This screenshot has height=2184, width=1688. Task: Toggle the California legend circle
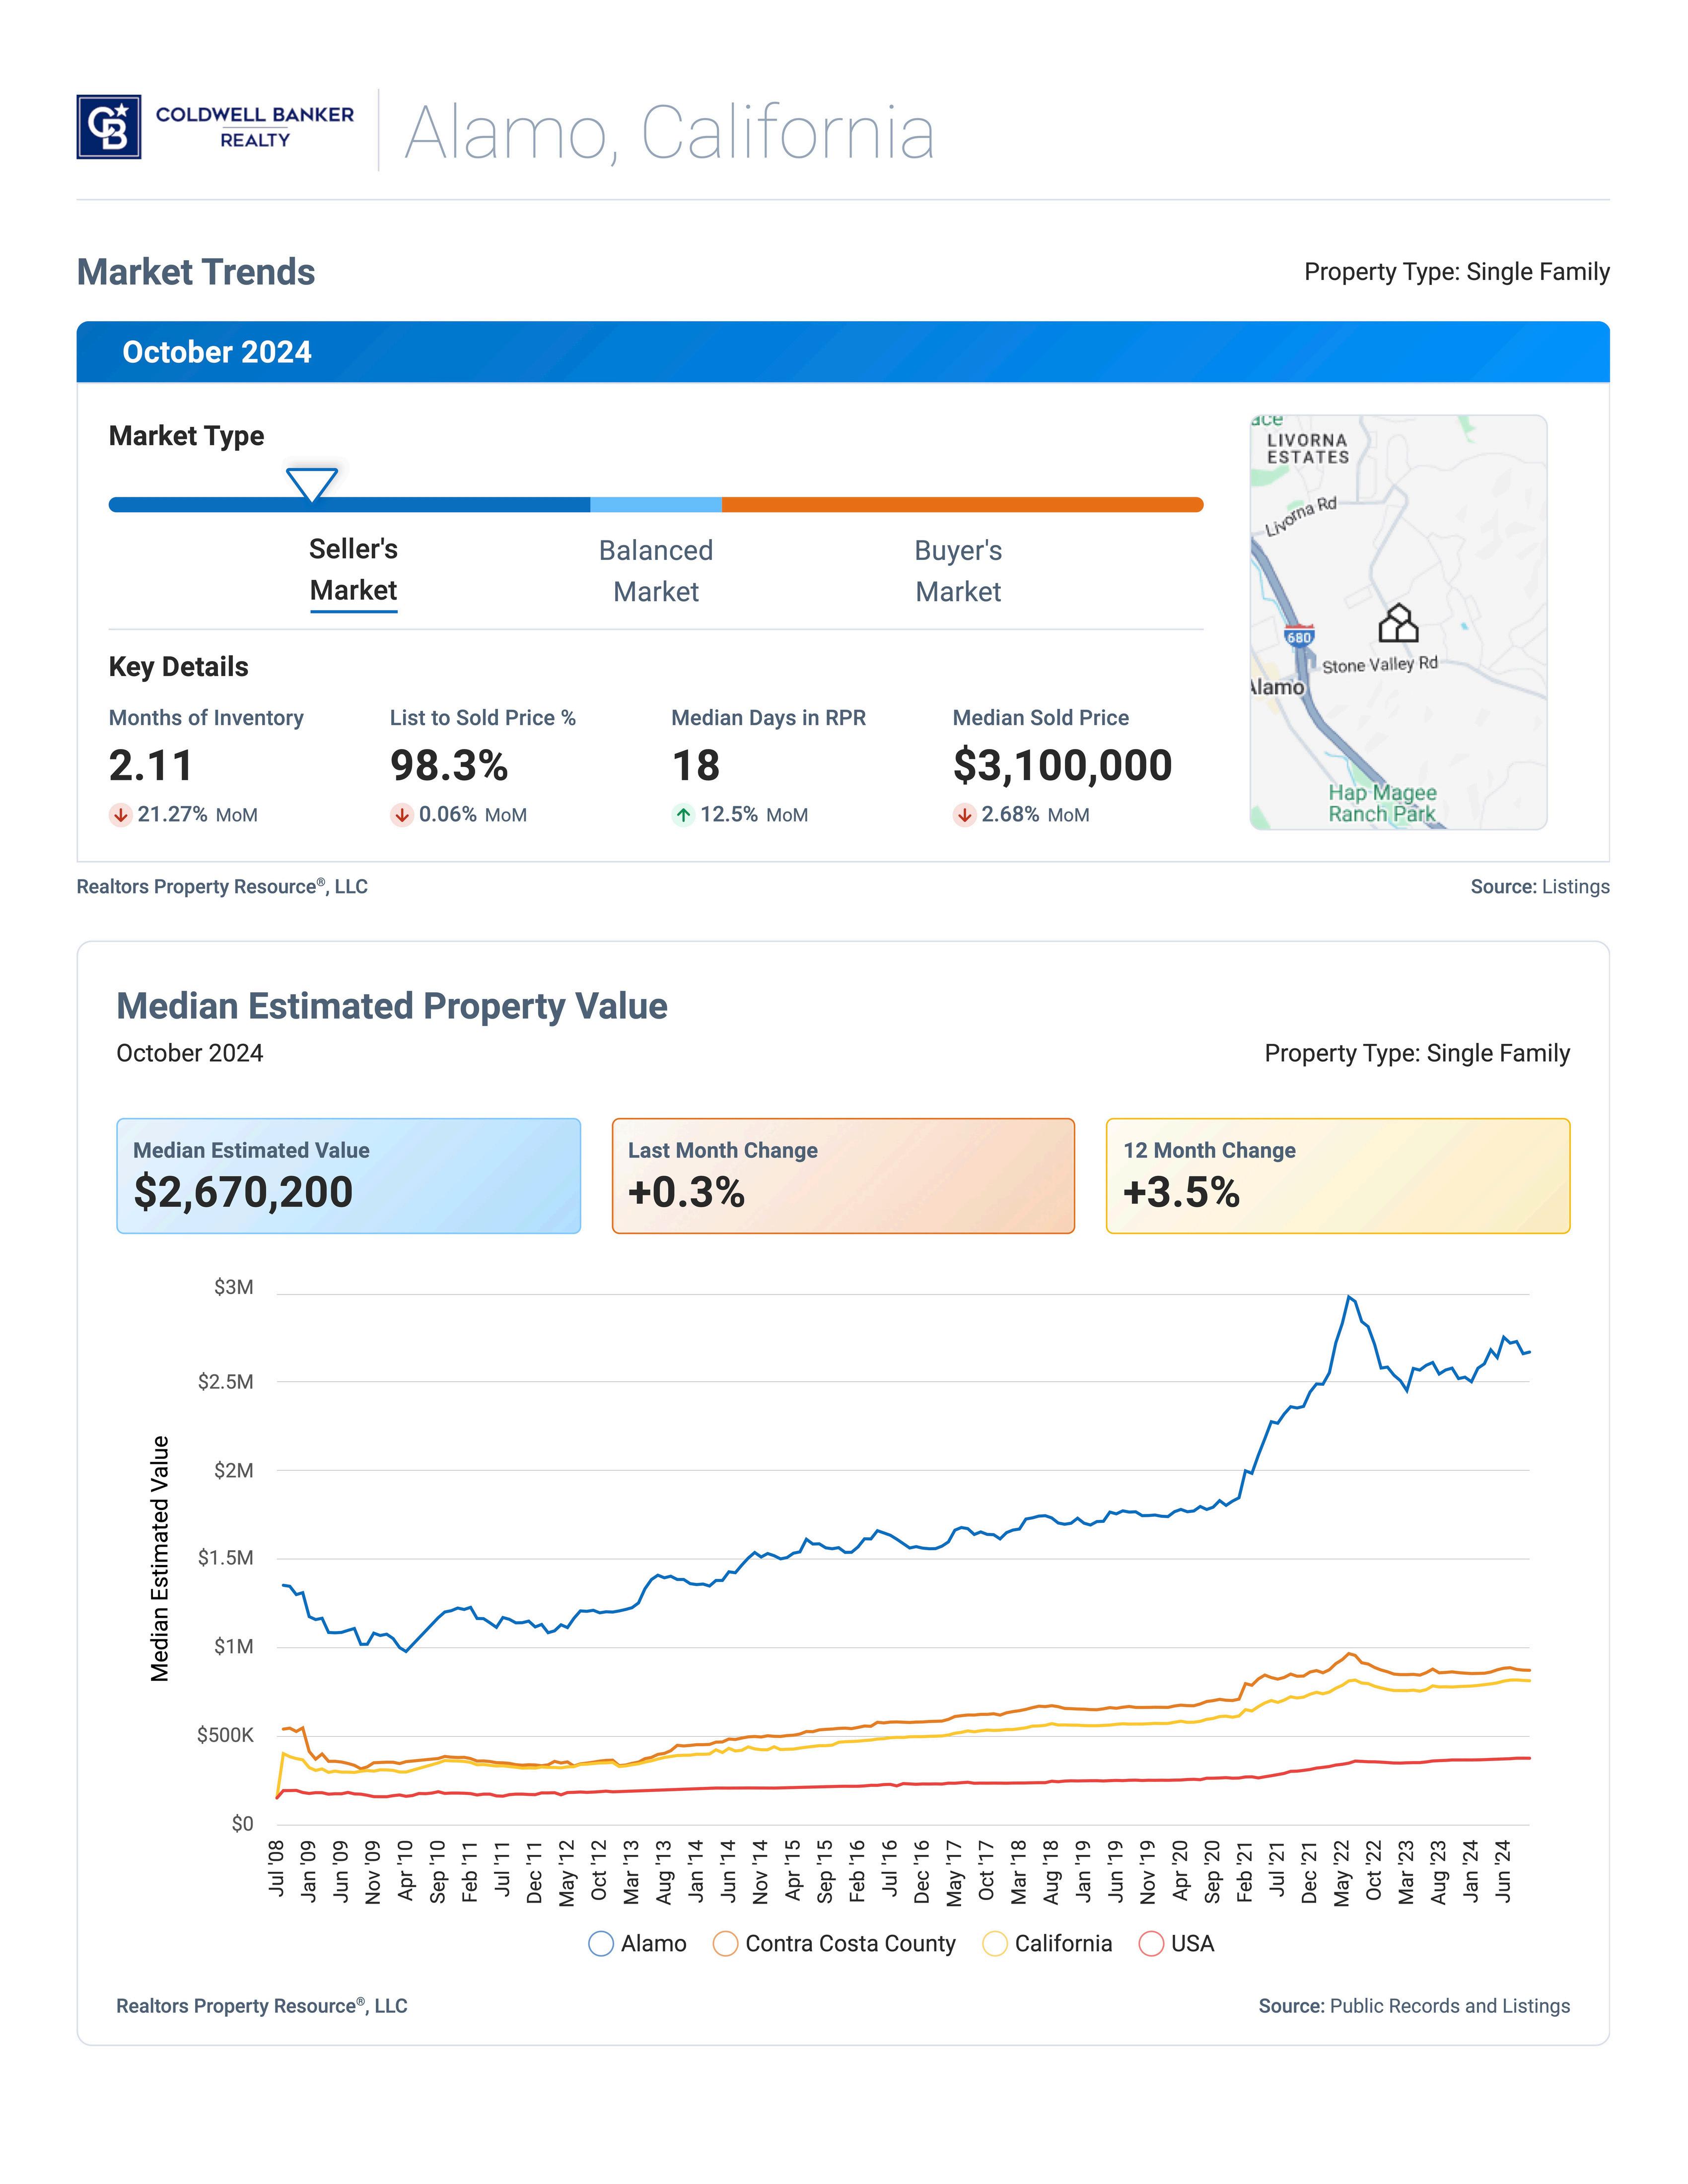pyautogui.click(x=995, y=1944)
